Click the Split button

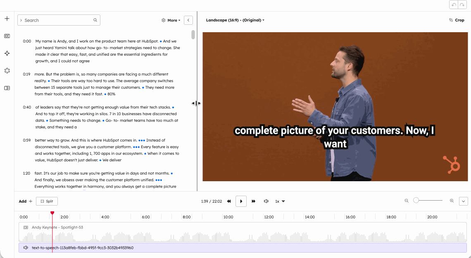[47, 201]
